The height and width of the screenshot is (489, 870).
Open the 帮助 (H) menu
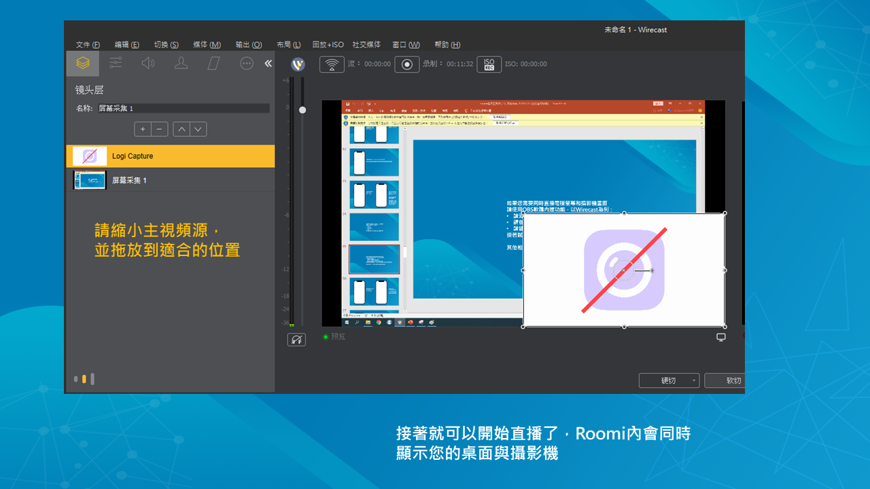(x=447, y=45)
